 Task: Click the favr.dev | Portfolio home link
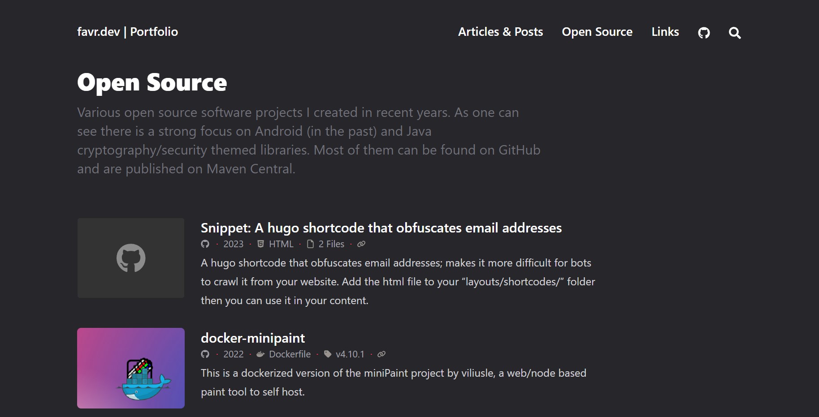coord(127,32)
